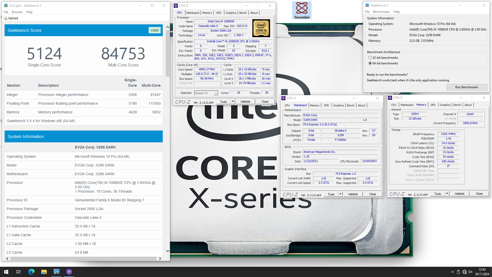492x277 pixels.
Task: Click DRAM Frequency 2100.4 MHz value
Action: tap(448, 134)
